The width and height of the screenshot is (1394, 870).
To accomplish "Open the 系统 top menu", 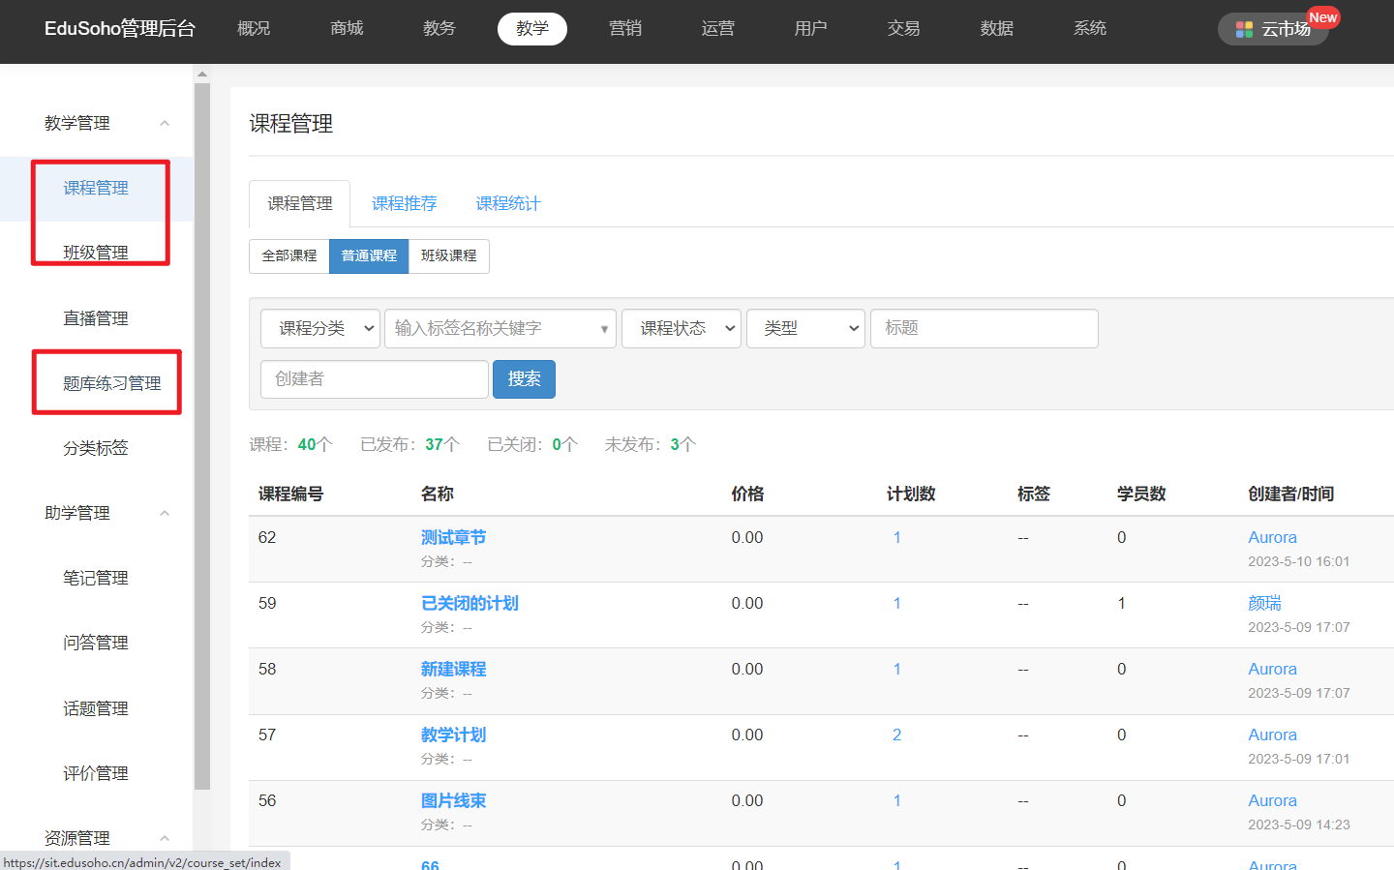I will [x=1090, y=29].
